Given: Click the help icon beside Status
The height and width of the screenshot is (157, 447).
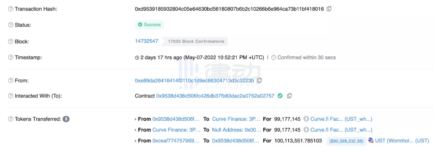Looking at the screenshot, I should click(x=11, y=25).
